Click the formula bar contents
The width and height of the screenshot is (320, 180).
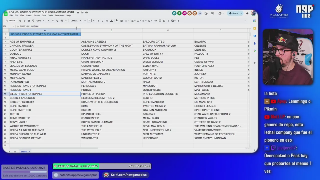coord(29,26)
